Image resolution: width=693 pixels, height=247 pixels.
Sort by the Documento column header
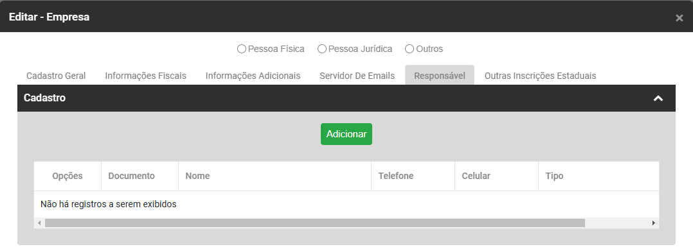tap(139, 176)
